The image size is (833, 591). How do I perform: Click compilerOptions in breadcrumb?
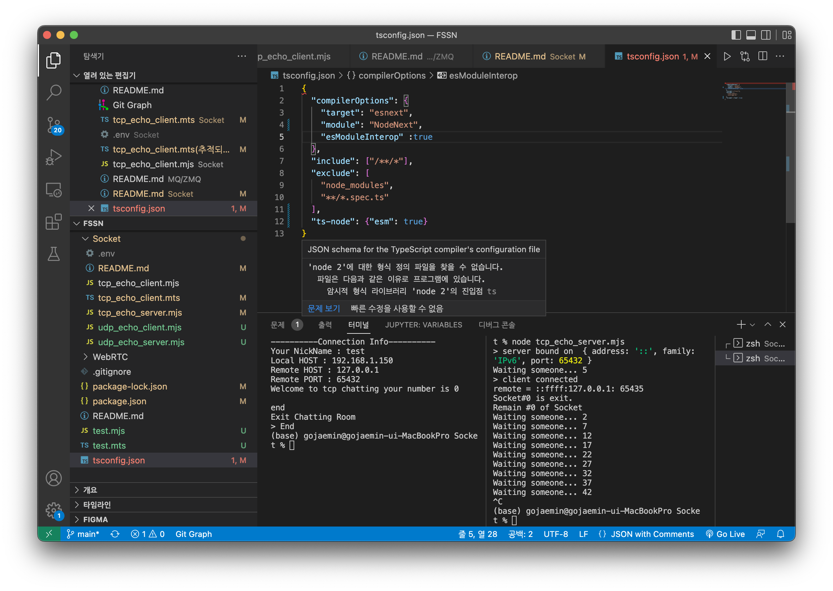point(392,75)
